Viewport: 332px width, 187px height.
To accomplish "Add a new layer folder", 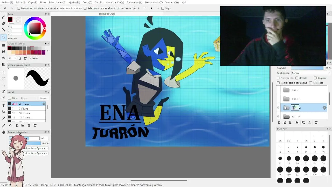I will (x=297, y=122).
